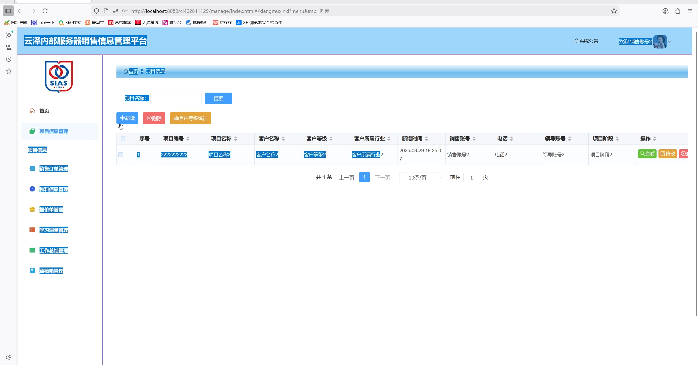Open browser history clock icon in sidebar

[x=9, y=59]
